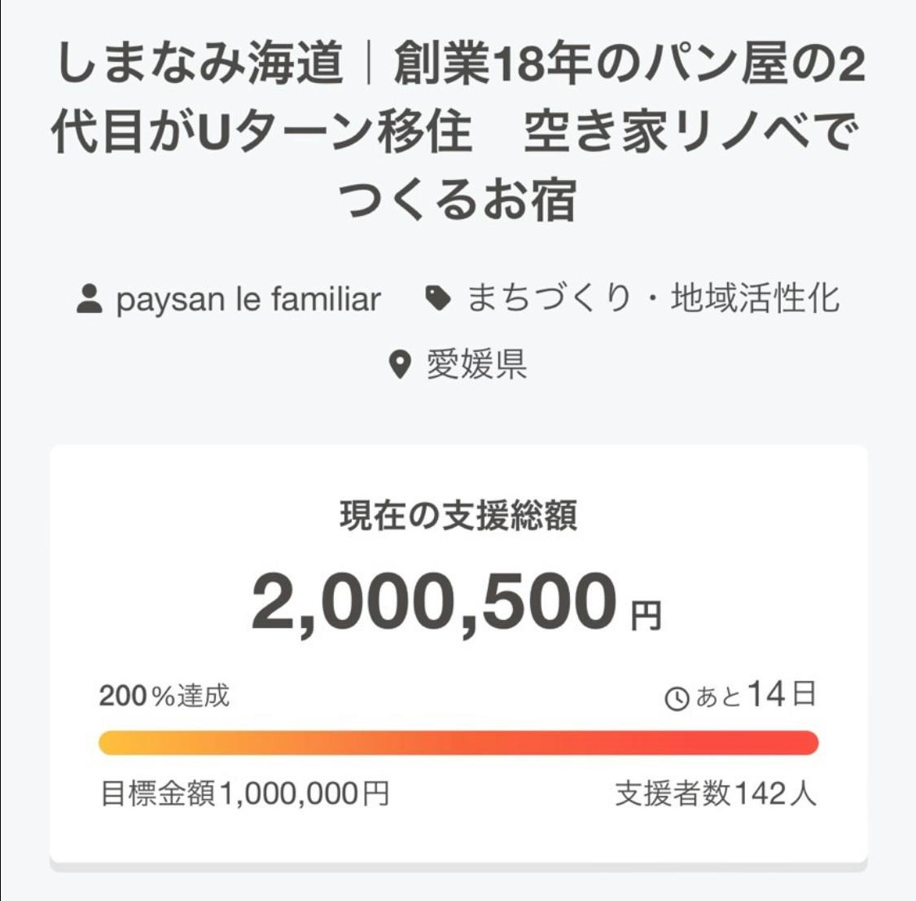Click the 2,000,500 total amount figure

click(434, 603)
